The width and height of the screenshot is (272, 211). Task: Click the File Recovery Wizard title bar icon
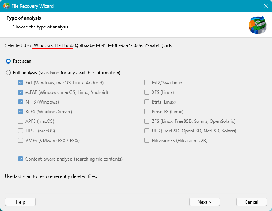coord(6,6)
